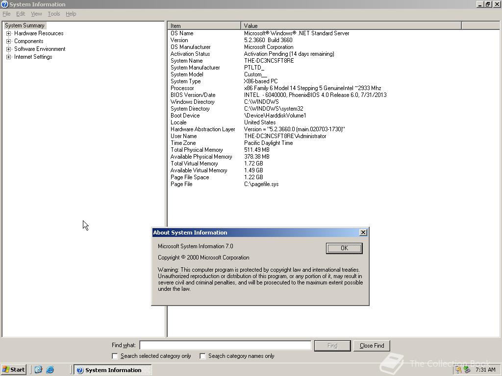The height and width of the screenshot is (376, 502).
Task: Open the File menu
Action: [6, 14]
